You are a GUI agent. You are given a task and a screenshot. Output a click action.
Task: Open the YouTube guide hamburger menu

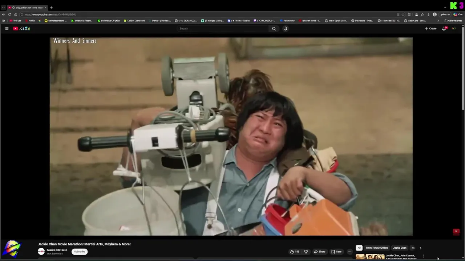[7, 29]
